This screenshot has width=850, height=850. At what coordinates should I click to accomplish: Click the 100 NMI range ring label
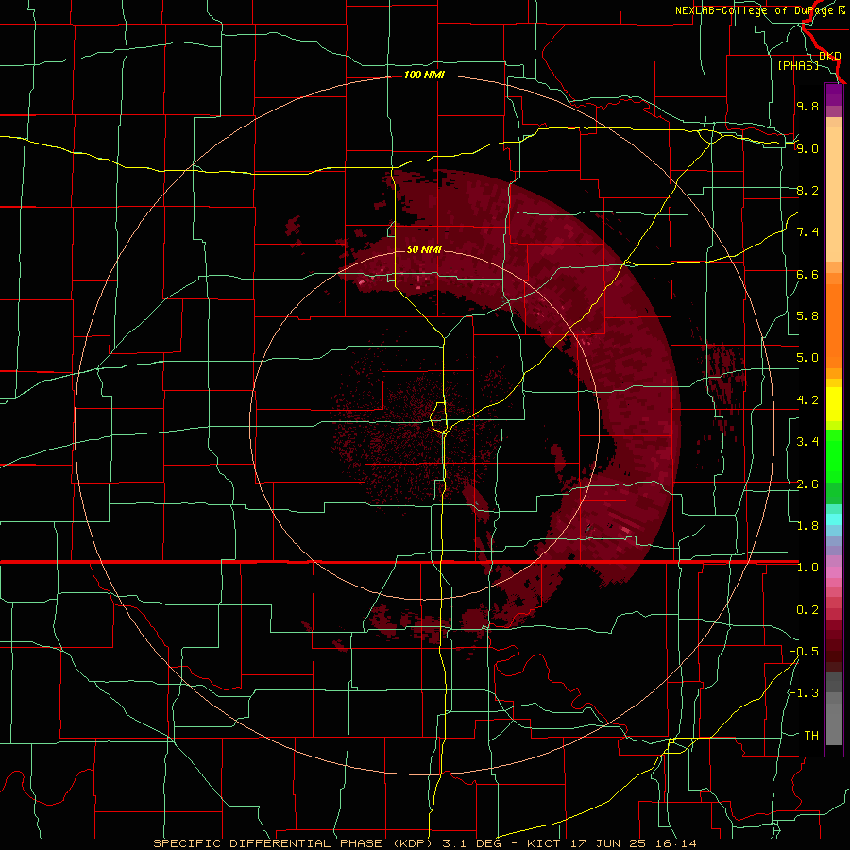click(x=424, y=75)
